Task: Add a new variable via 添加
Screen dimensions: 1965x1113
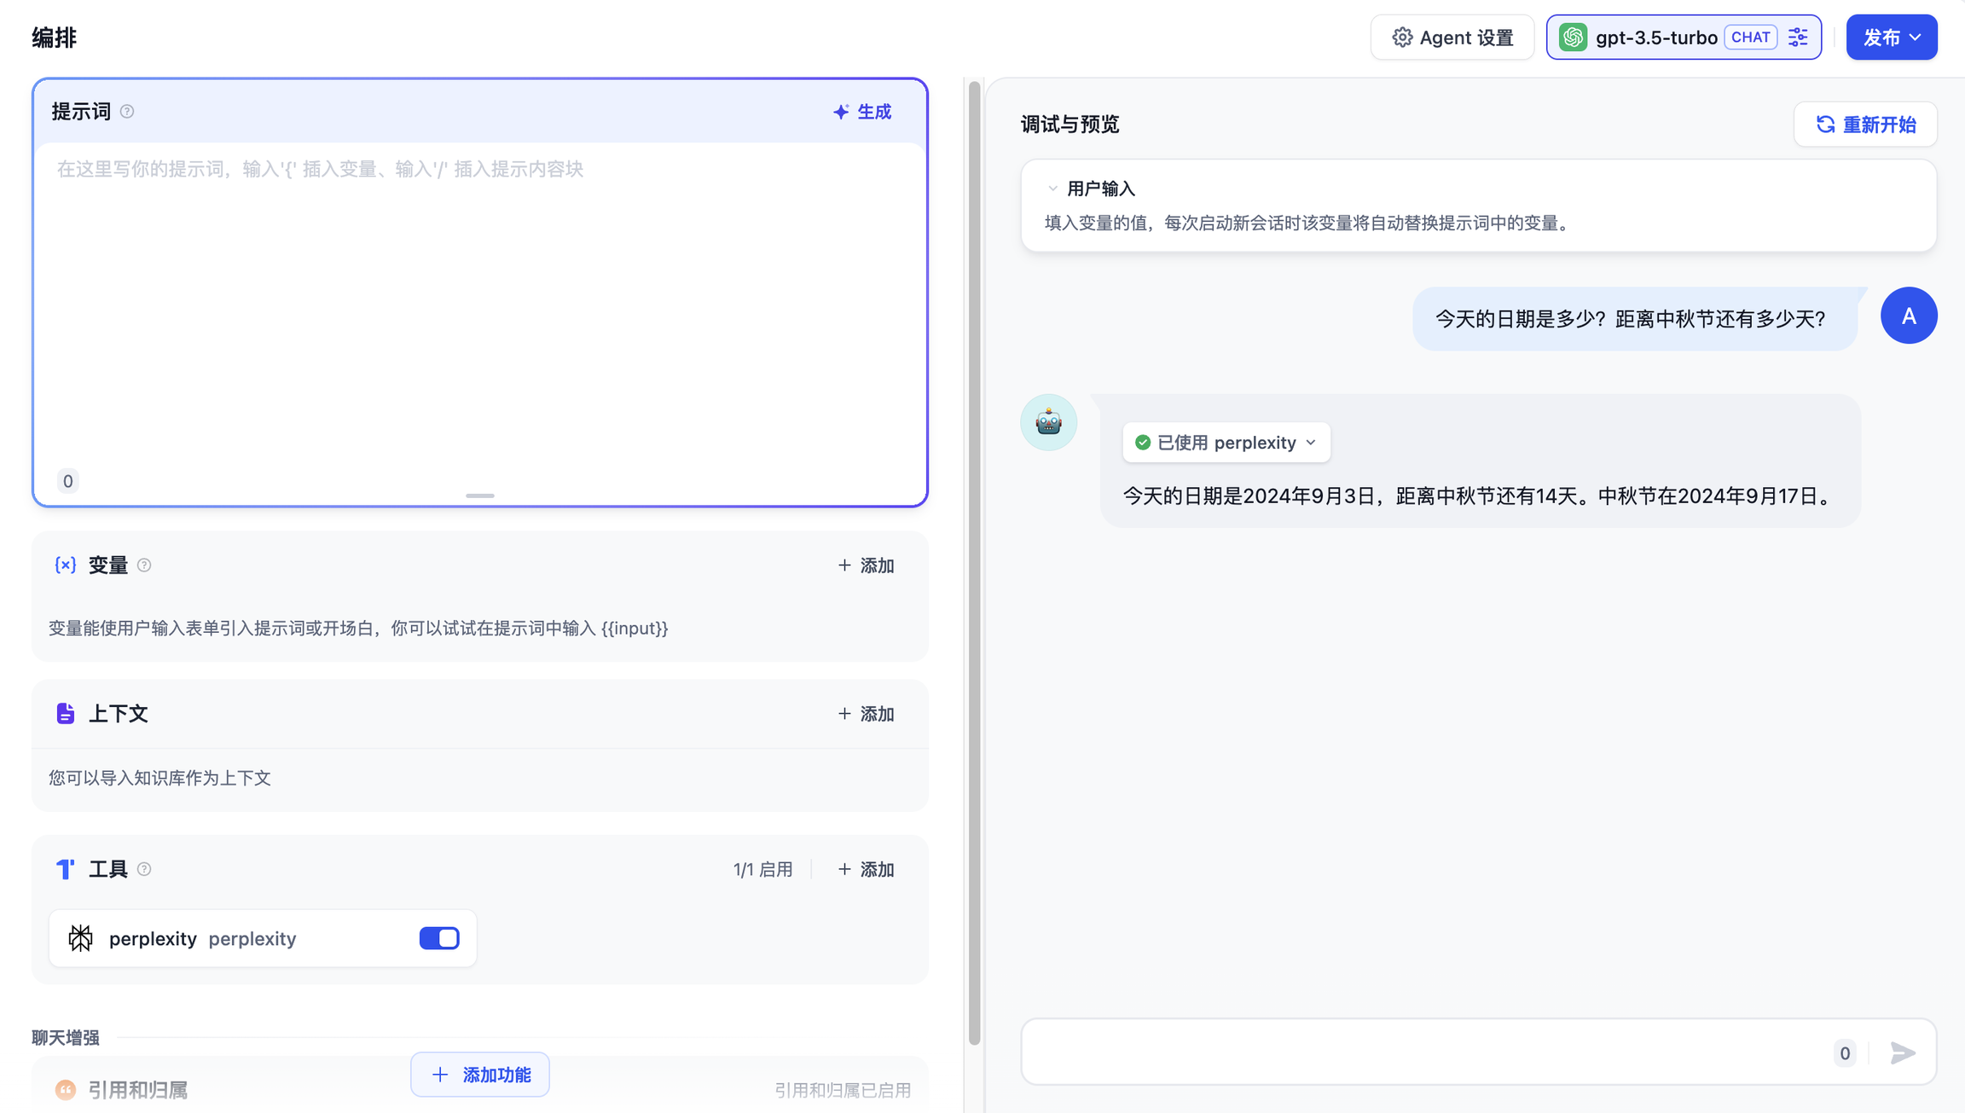Action: tap(866, 565)
